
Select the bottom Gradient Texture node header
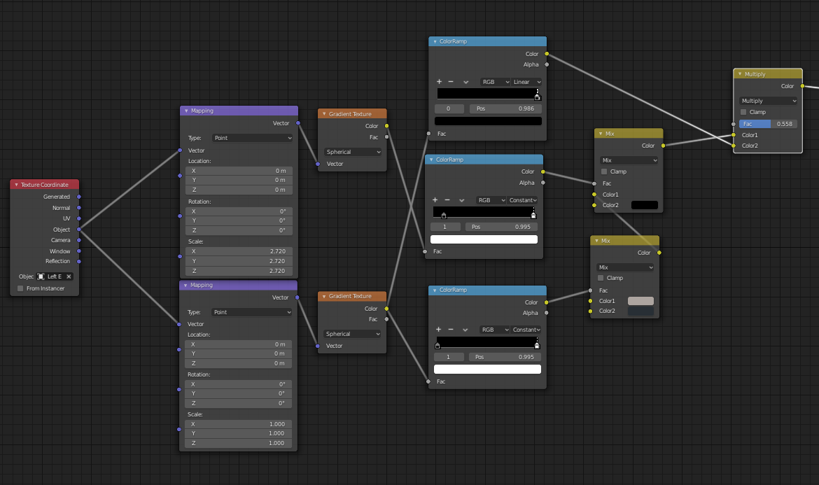coord(352,296)
